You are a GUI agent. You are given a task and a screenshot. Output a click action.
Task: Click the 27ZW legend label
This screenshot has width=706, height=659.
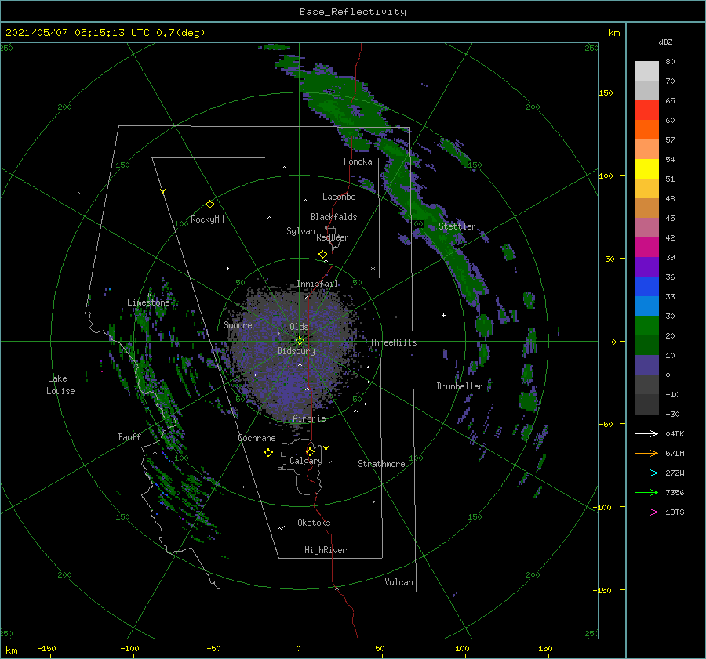coord(675,473)
